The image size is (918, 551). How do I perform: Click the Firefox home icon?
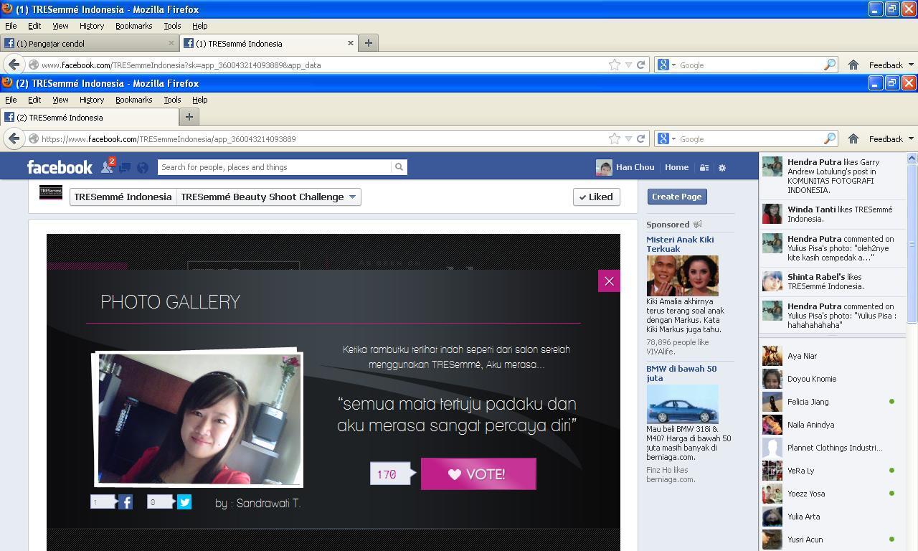click(x=853, y=139)
